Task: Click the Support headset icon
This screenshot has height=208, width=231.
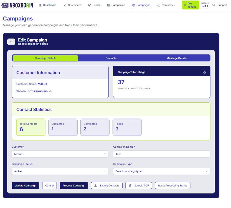Action: [x=213, y=5]
